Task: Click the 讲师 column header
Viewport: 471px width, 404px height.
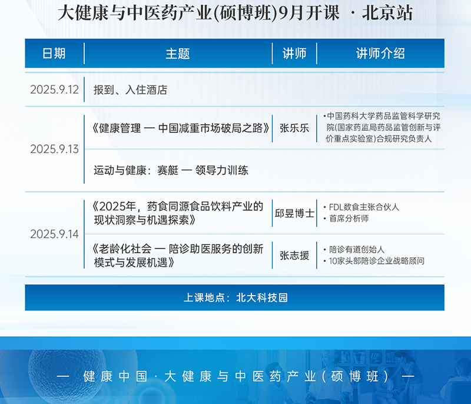Action: point(294,54)
